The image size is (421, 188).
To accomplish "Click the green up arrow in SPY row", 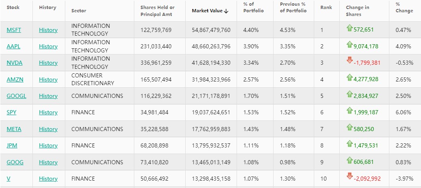I will click(350, 110).
